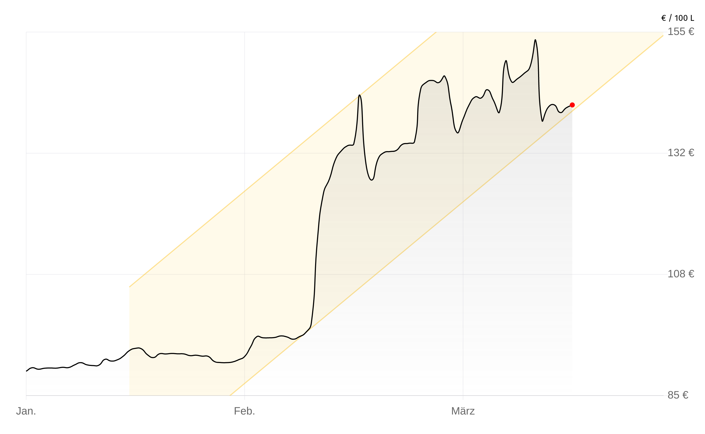
Task: Click the highest peak of the price line
Action: tap(535, 40)
